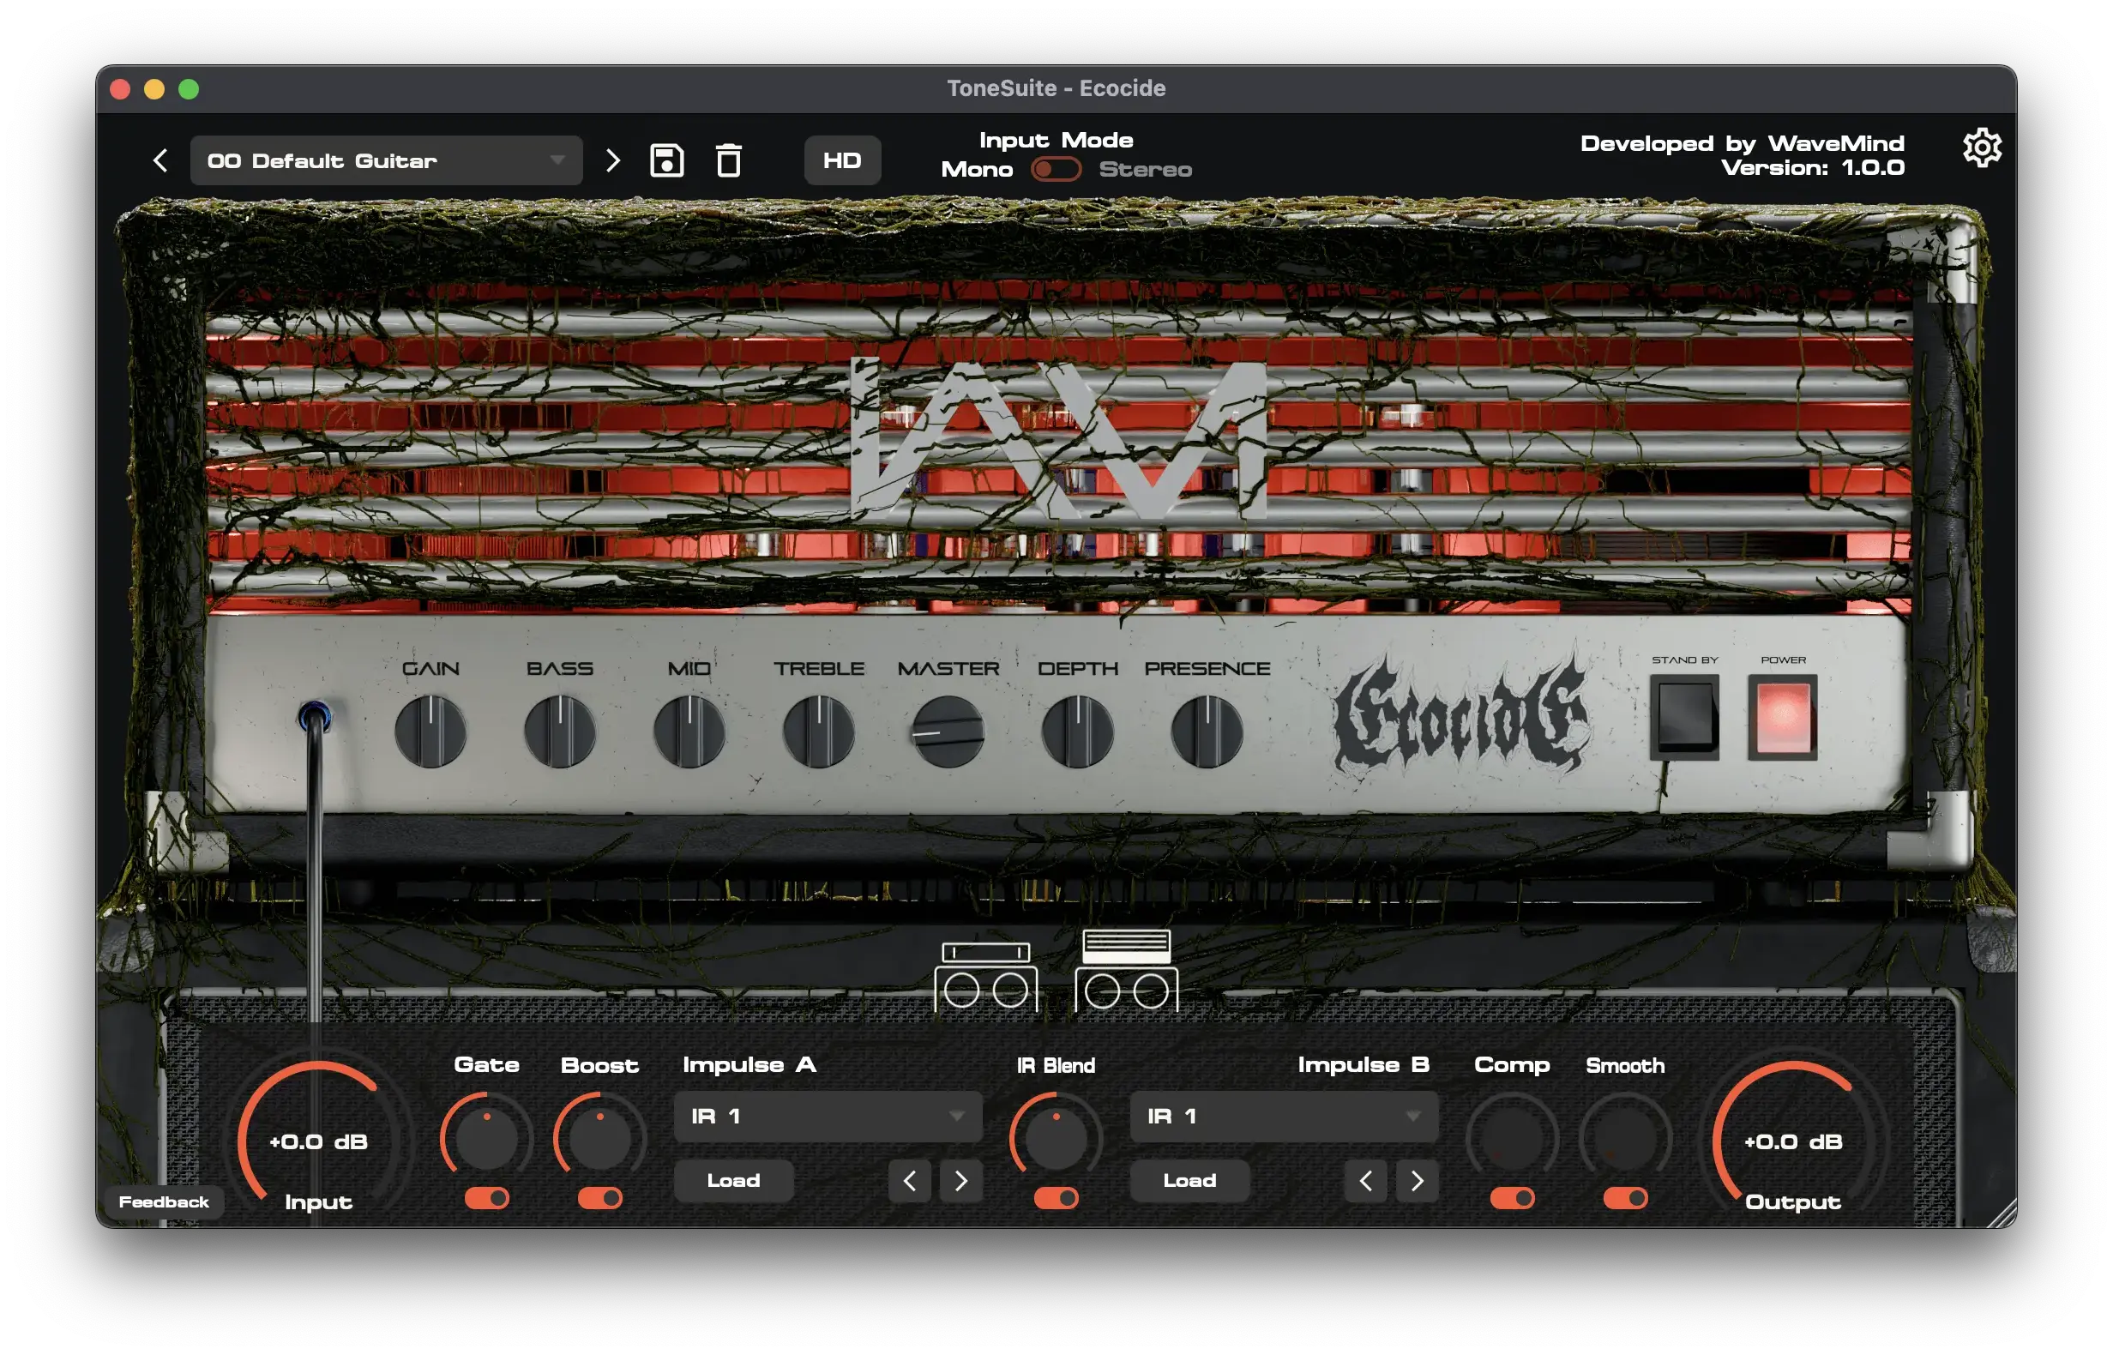Click next IR arrow for Impulse A
Image resolution: width=2113 pixels, height=1355 pixels.
point(960,1181)
